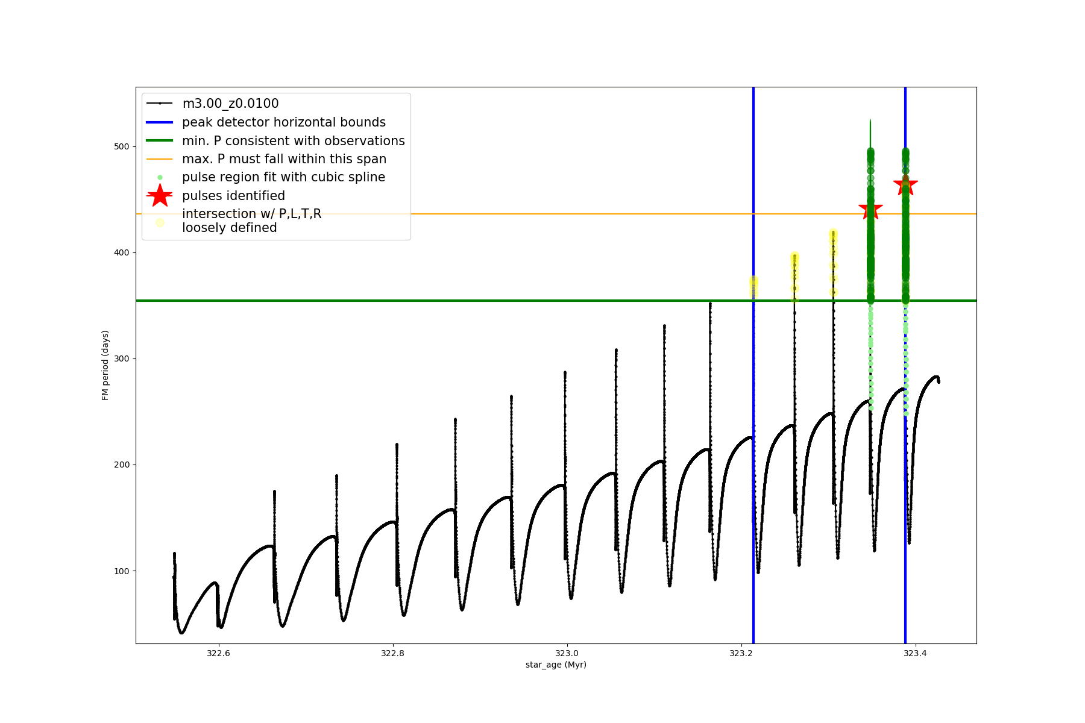The image size is (1085, 723).
Task: Click the red star in the legend
Action: 160,196
